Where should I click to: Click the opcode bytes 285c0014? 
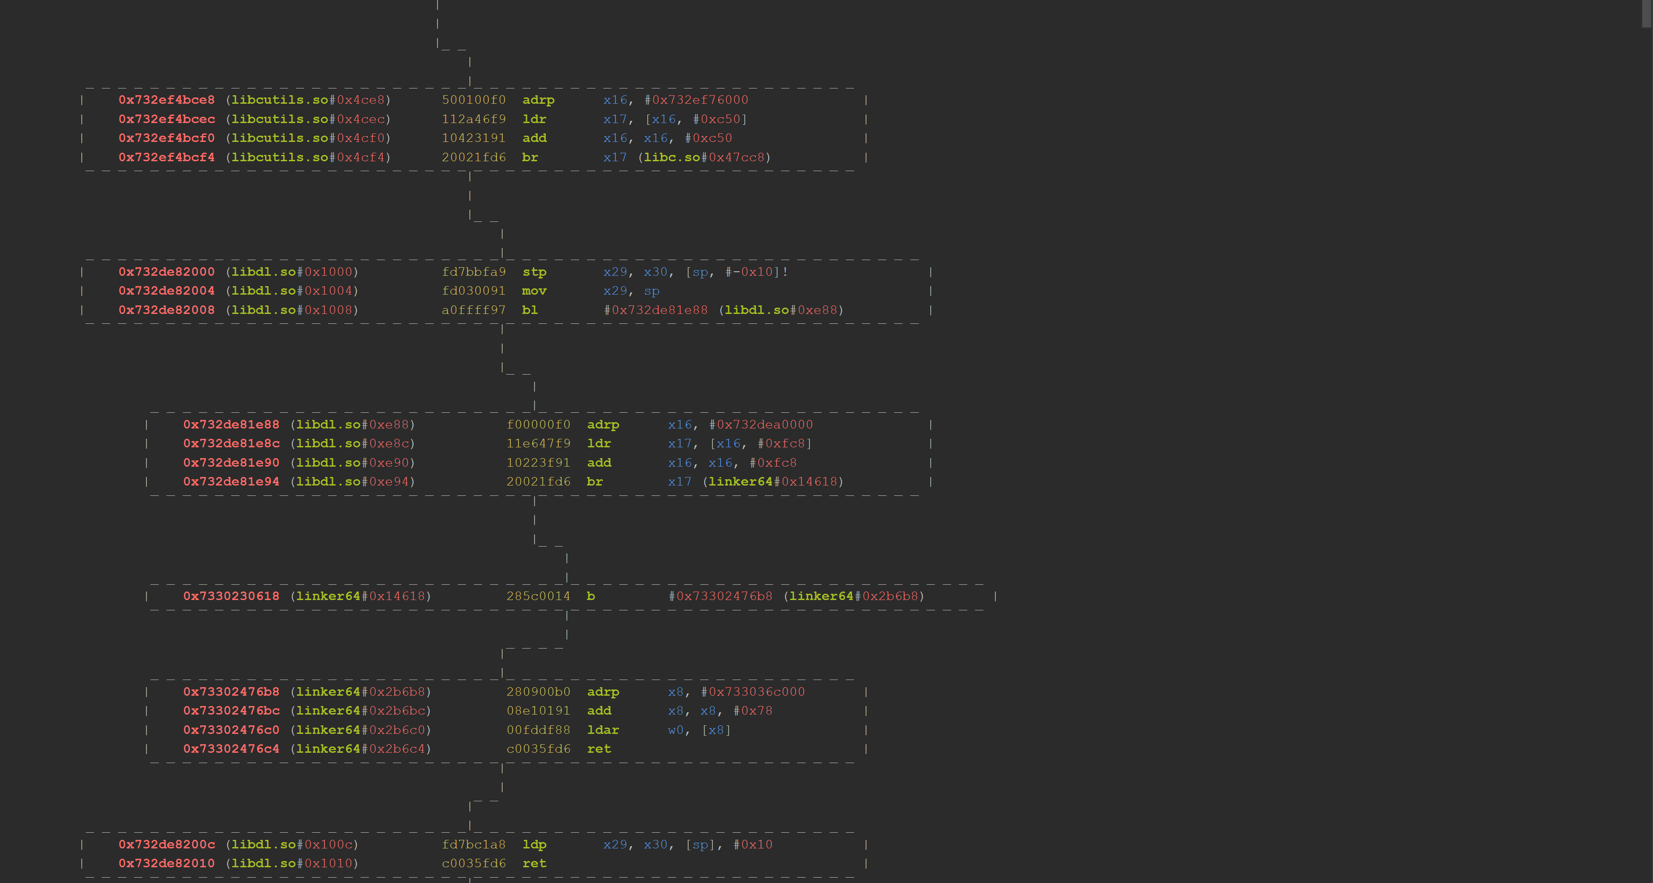538,596
